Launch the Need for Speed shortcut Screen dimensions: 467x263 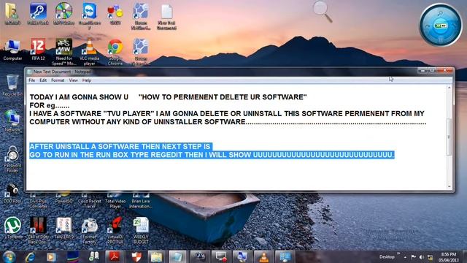[x=63, y=52]
